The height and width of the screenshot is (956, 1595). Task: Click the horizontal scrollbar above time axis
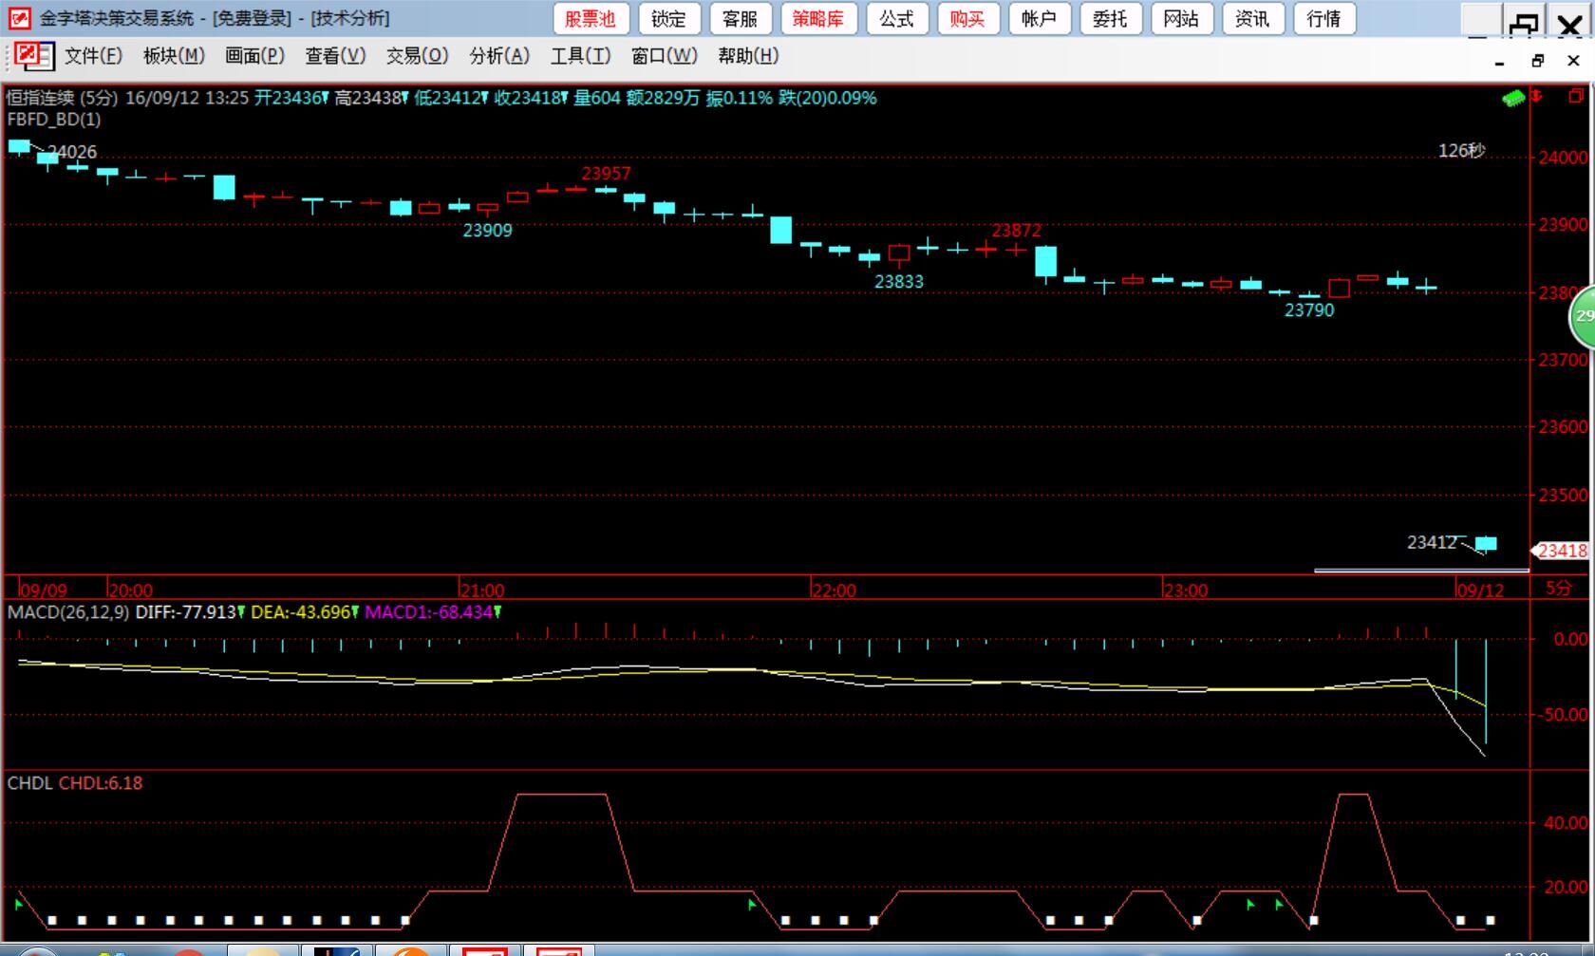tap(1420, 571)
